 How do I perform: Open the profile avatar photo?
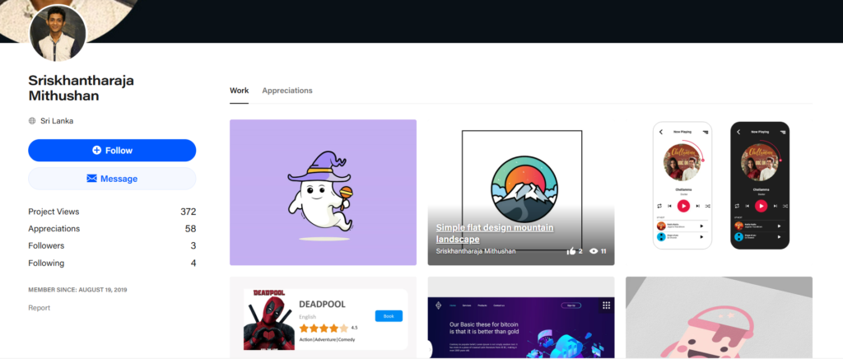pyautogui.click(x=58, y=31)
